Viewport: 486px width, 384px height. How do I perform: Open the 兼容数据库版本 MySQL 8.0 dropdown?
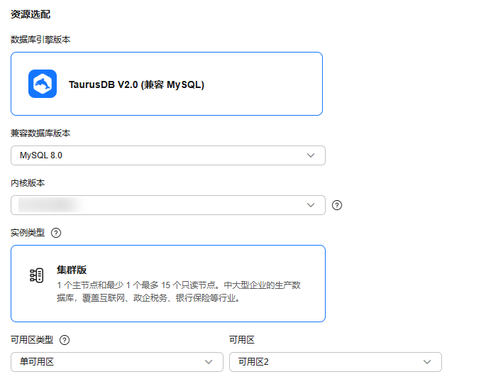point(168,155)
